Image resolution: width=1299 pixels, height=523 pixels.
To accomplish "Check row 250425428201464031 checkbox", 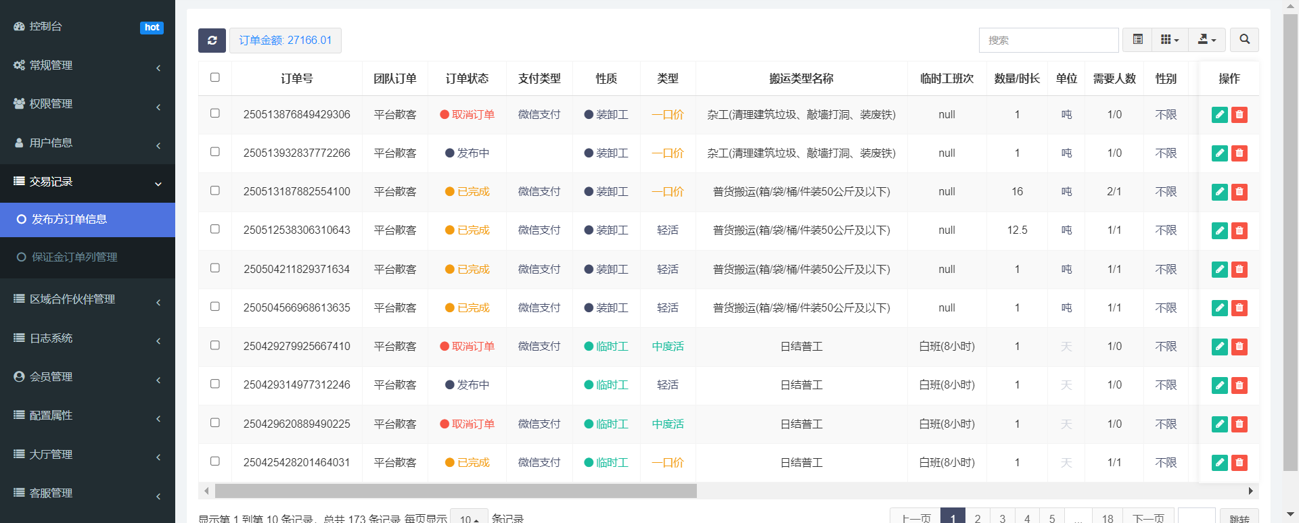I will pos(215,461).
